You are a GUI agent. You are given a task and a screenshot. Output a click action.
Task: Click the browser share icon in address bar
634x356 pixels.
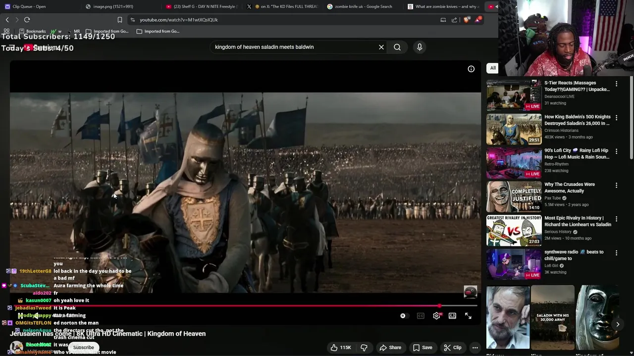pyautogui.click(x=454, y=20)
